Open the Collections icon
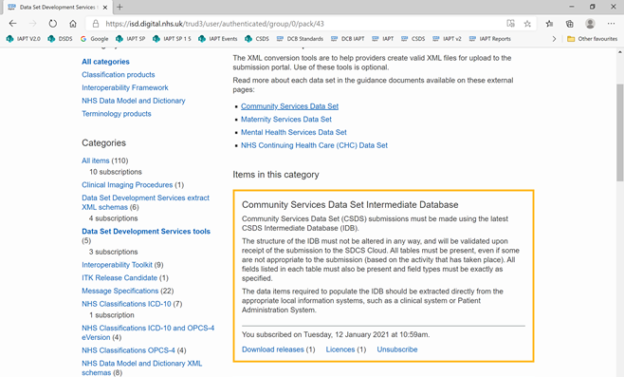Image resolution: width=624 pixels, height=377 pixels. pyautogui.click(x=570, y=24)
